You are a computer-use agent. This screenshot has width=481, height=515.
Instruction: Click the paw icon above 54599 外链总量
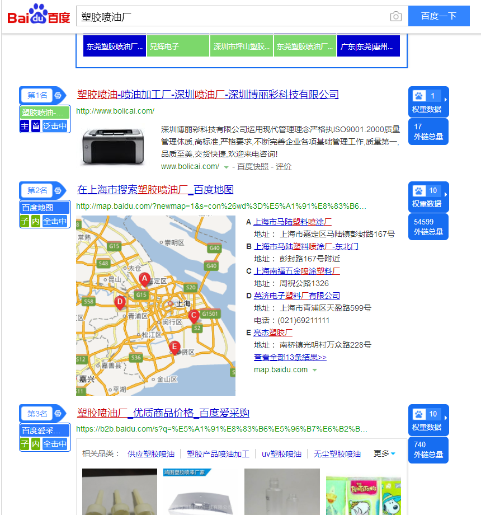point(419,191)
